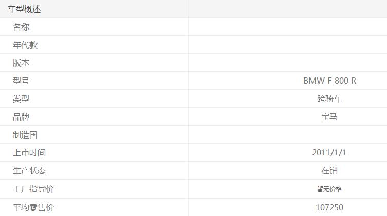Select the 跨骑车 type value
Viewport: 387px width, 216px height.
[x=329, y=99]
